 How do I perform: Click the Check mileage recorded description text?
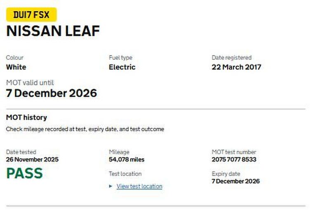tap(85, 129)
